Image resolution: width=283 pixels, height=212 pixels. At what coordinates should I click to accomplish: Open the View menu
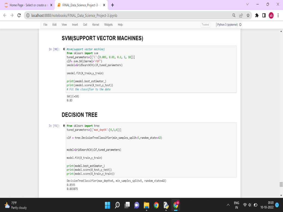coord(64,25)
